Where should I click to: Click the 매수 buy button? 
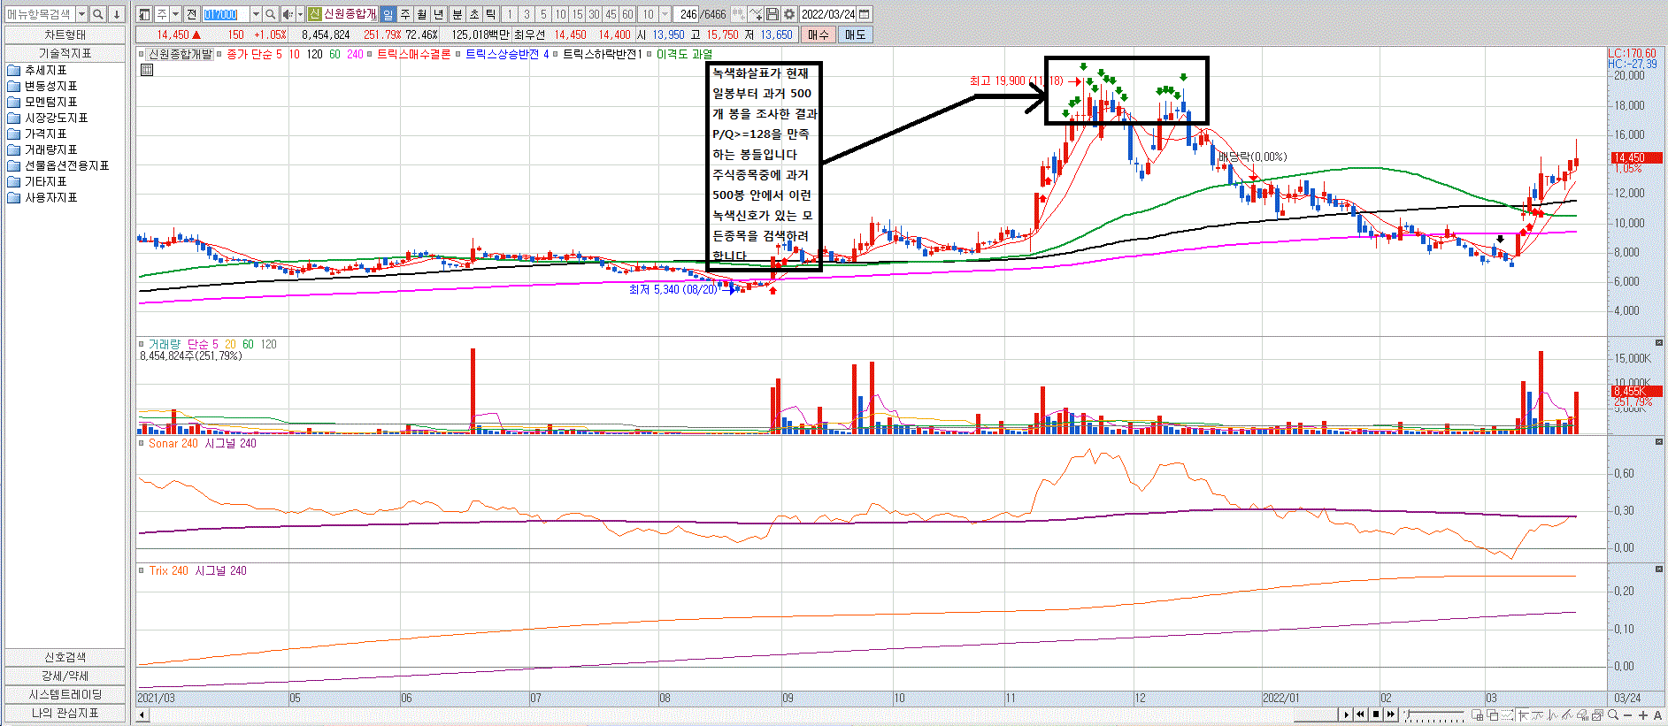click(x=819, y=34)
